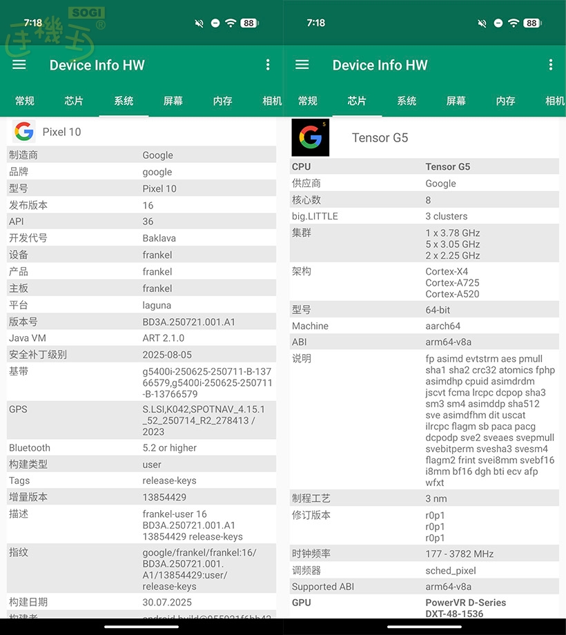Tap battery 88 indicator in right screen
566x635 pixels.
coord(532,23)
